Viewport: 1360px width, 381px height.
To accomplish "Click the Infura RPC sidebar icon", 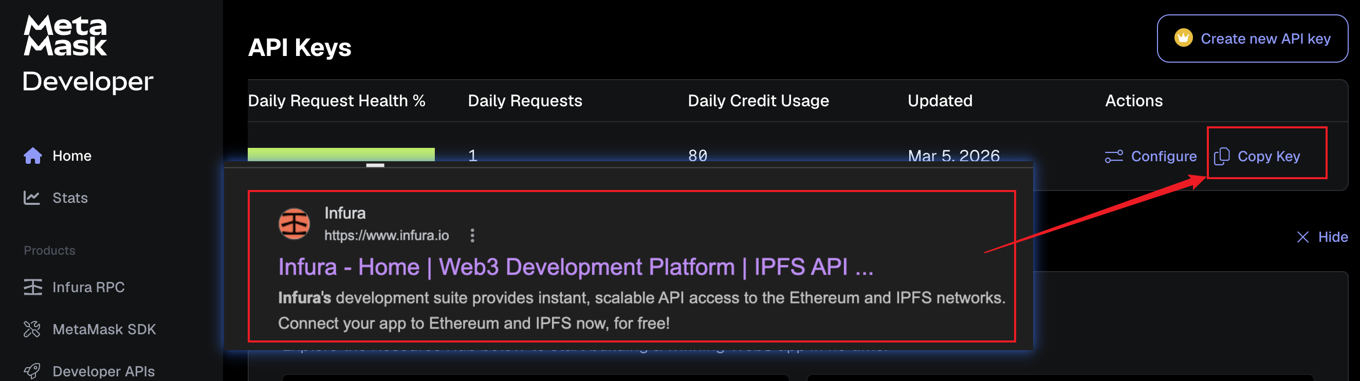I will point(33,287).
